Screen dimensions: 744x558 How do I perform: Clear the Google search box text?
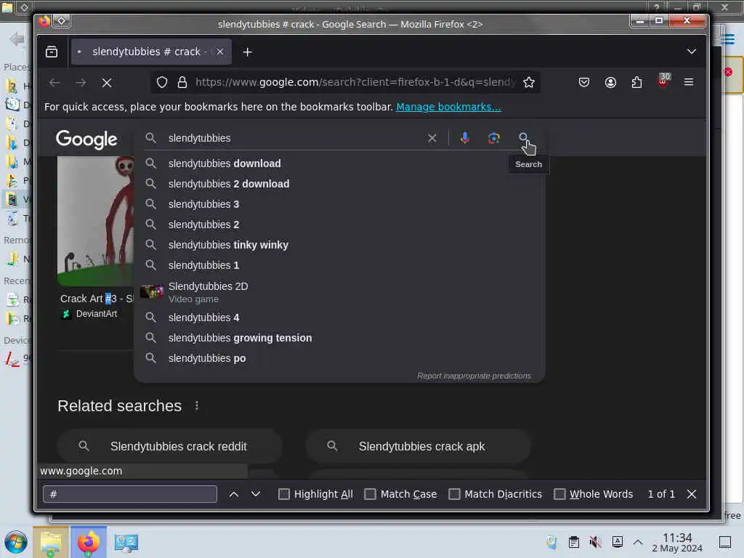[432, 138]
